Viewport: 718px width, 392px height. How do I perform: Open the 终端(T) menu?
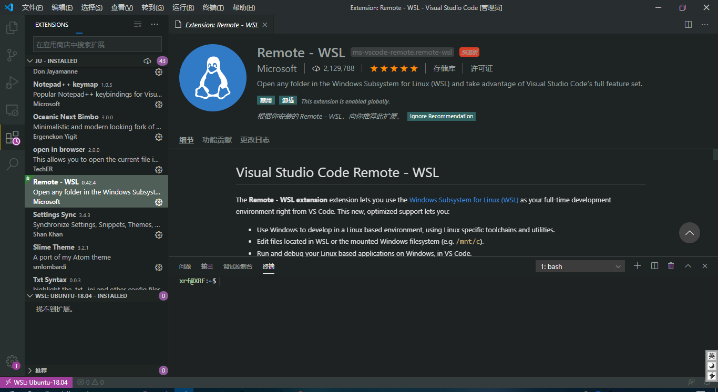coord(213,7)
